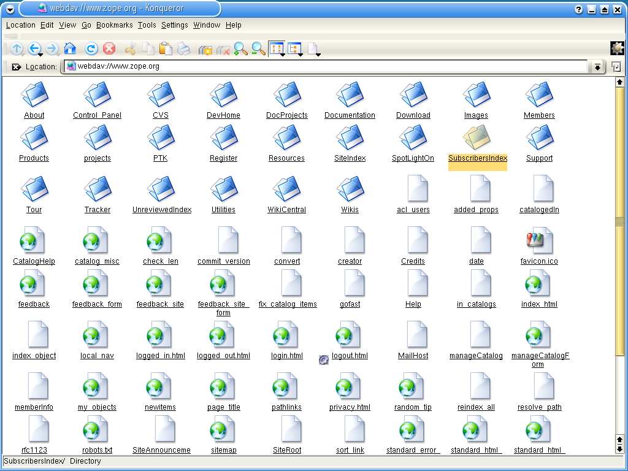Open the CatalogHelp web document
This screenshot has width=628, height=471.
pyautogui.click(x=33, y=240)
